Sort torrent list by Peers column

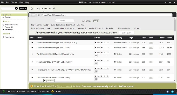point(169,38)
